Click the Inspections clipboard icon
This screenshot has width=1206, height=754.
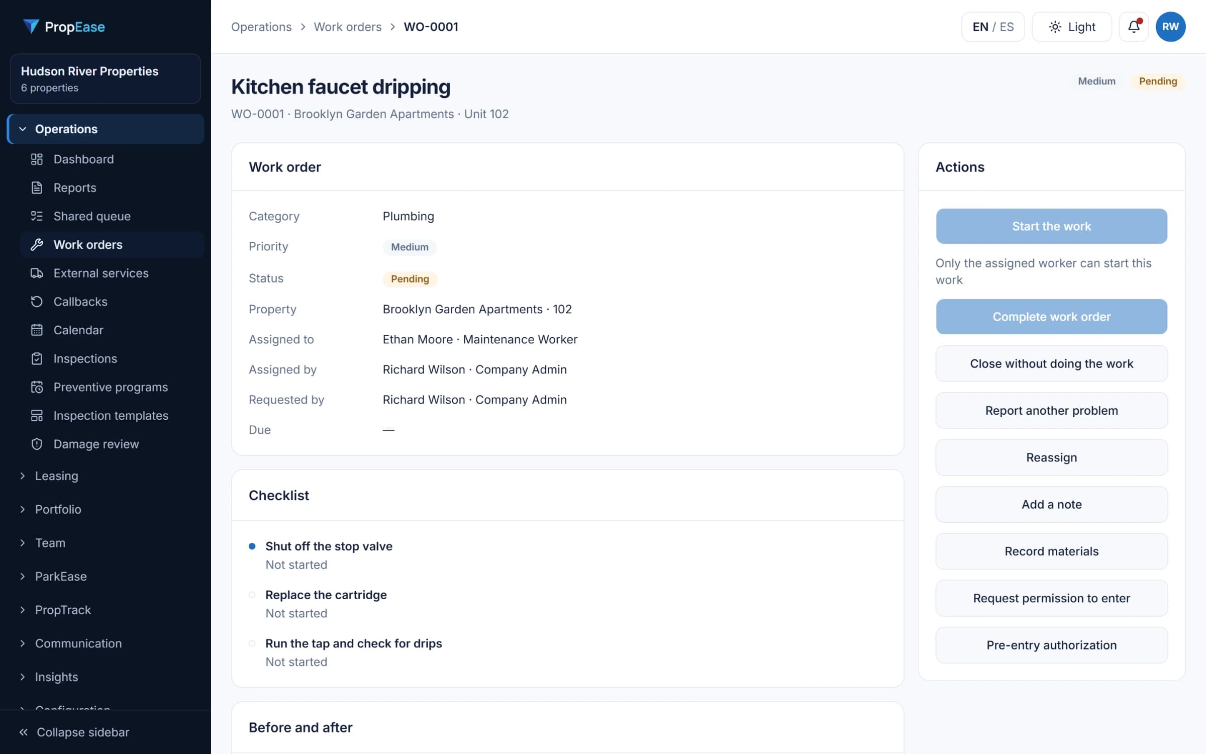pyautogui.click(x=37, y=358)
